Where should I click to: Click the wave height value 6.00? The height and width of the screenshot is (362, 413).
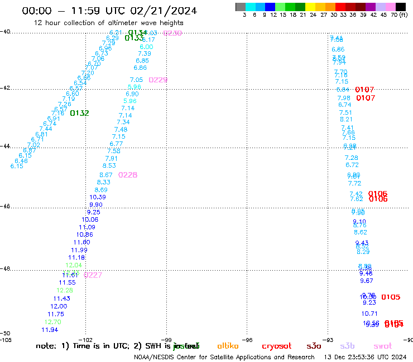coord(146,47)
